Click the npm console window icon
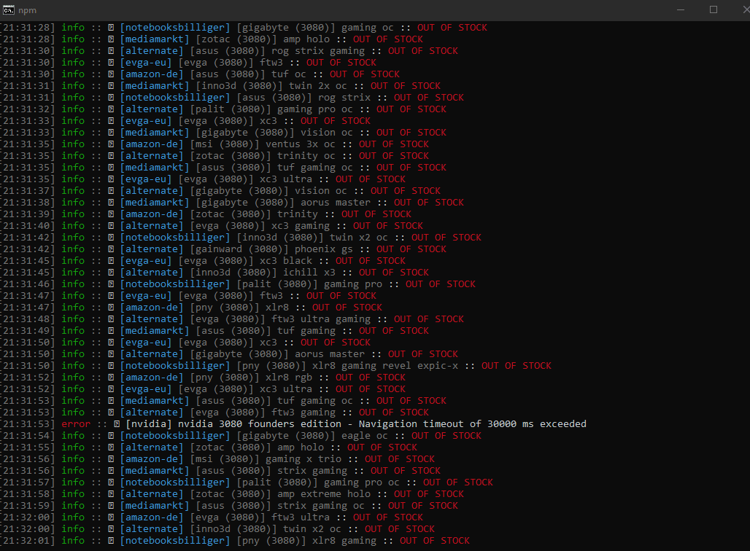 point(8,10)
